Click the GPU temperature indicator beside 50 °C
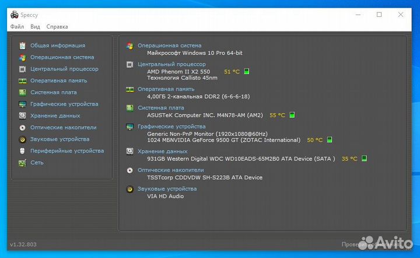The image size is (420, 258). click(x=330, y=140)
